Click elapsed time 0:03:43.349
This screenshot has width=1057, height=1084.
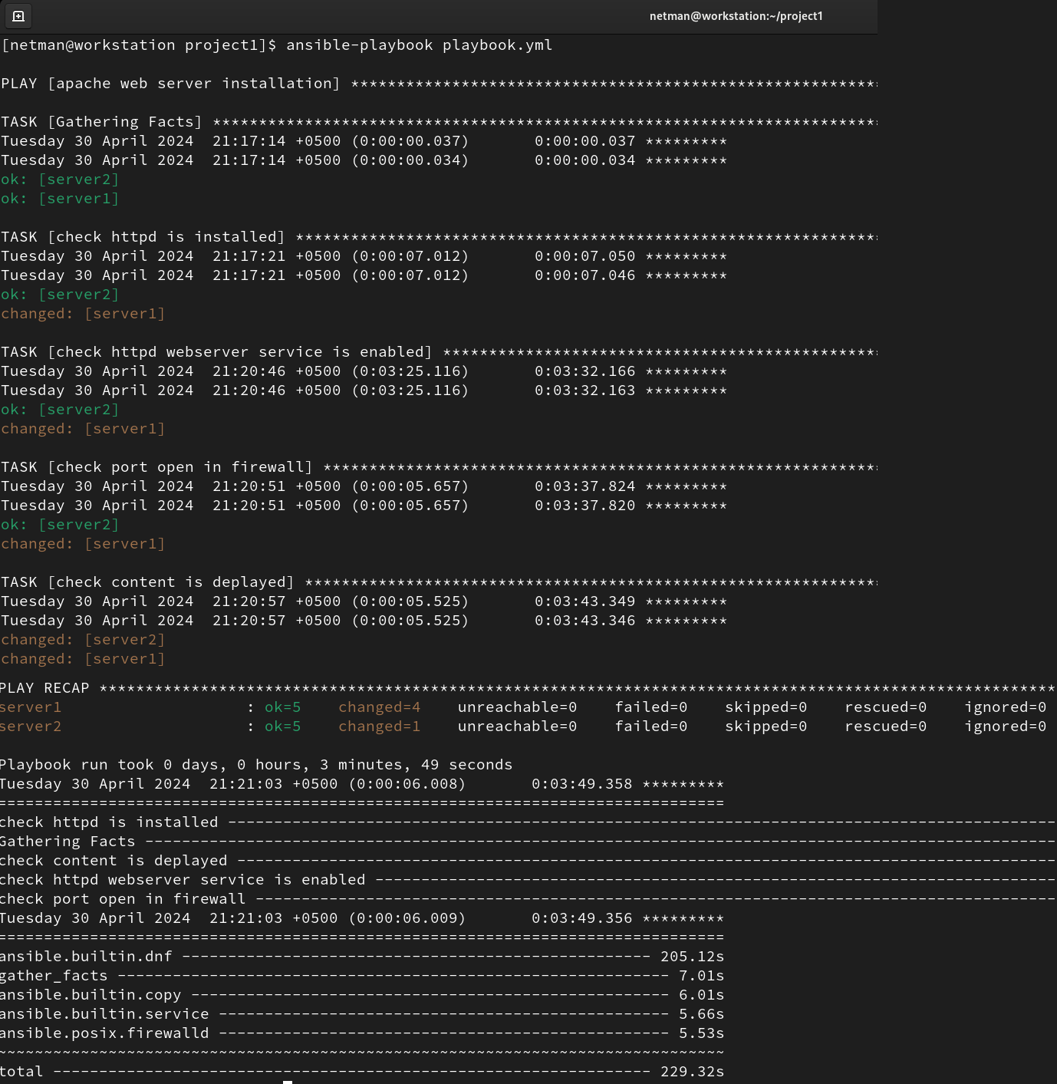point(585,601)
